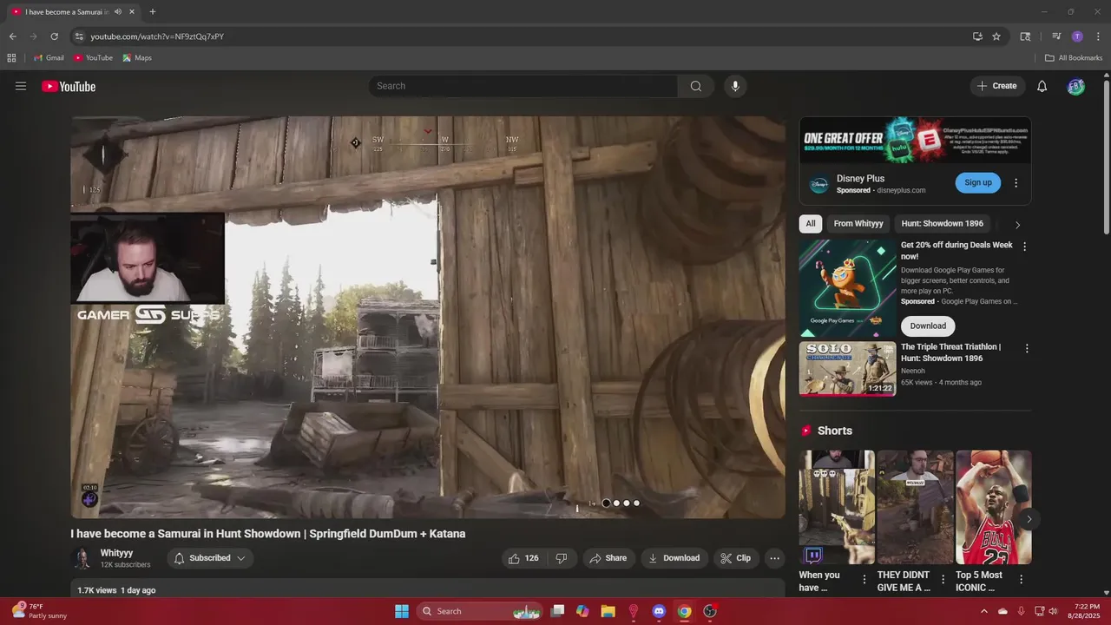The width and height of the screenshot is (1111, 625).
Task: Like the video with 126 likes
Action: pyautogui.click(x=523, y=558)
